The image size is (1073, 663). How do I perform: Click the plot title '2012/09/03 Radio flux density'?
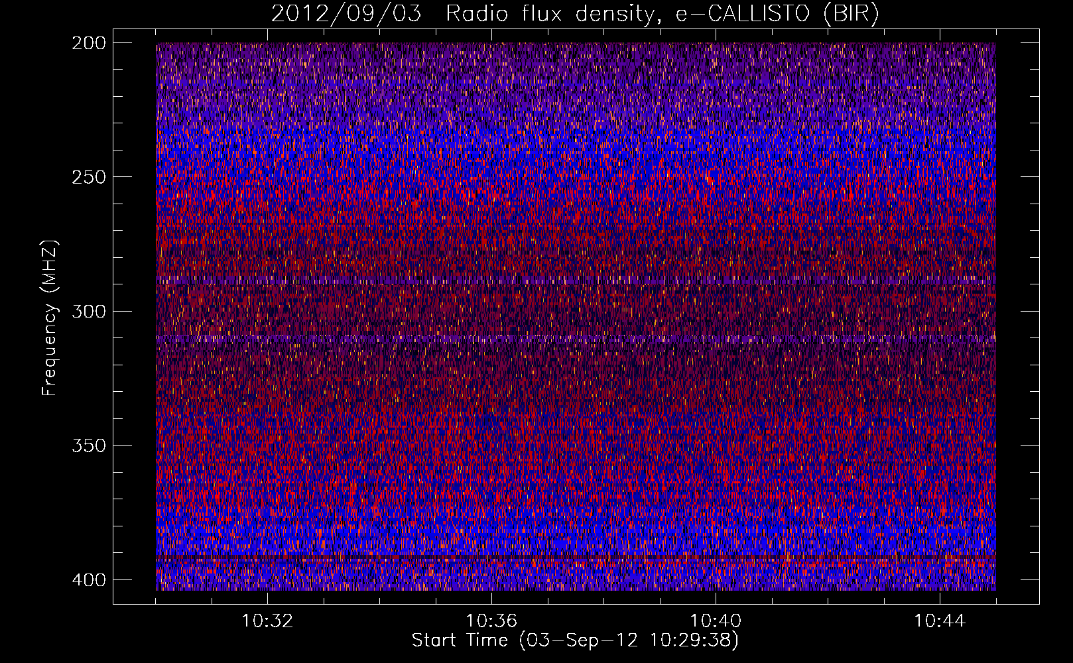pos(575,14)
